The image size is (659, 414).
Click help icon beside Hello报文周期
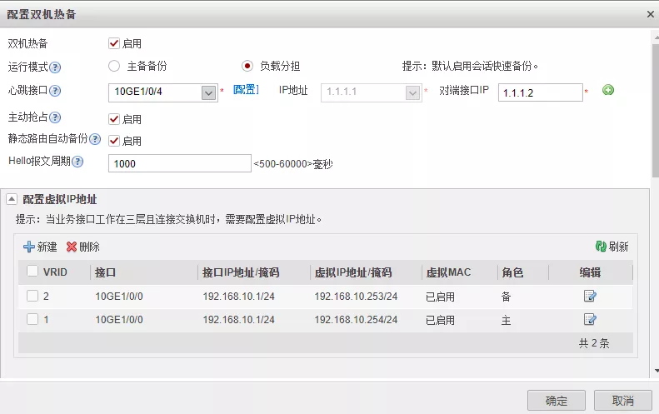(x=77, y=162)
